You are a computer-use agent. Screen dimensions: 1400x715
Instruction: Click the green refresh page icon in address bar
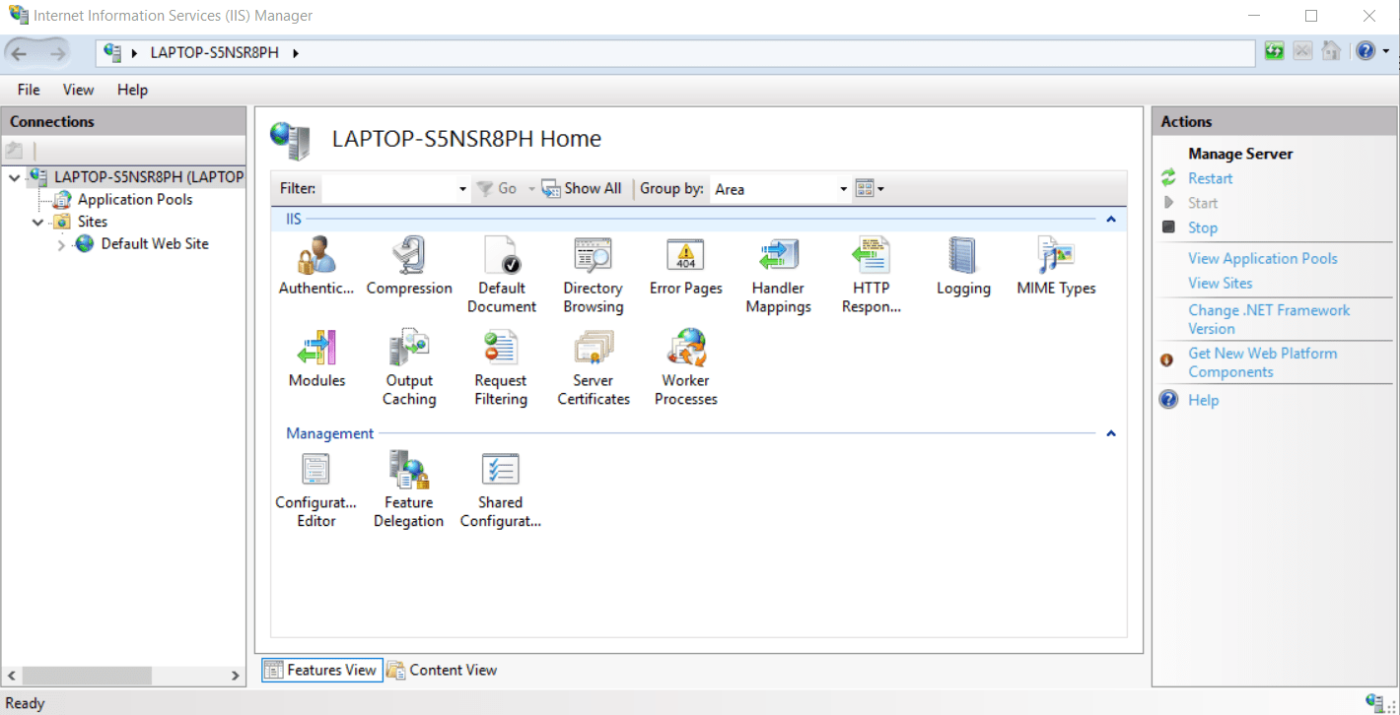tap(1275, 51)
